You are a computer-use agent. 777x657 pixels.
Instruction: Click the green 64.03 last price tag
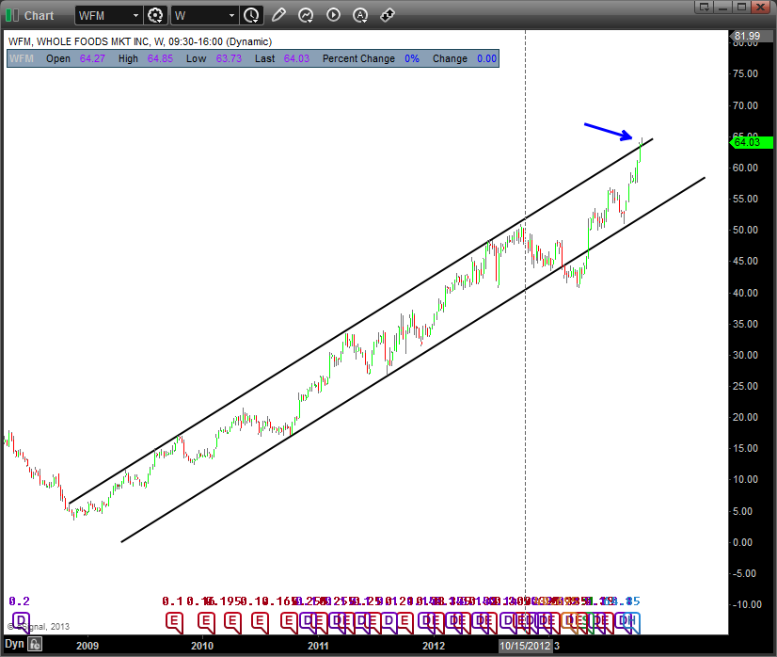click(752, 143)
